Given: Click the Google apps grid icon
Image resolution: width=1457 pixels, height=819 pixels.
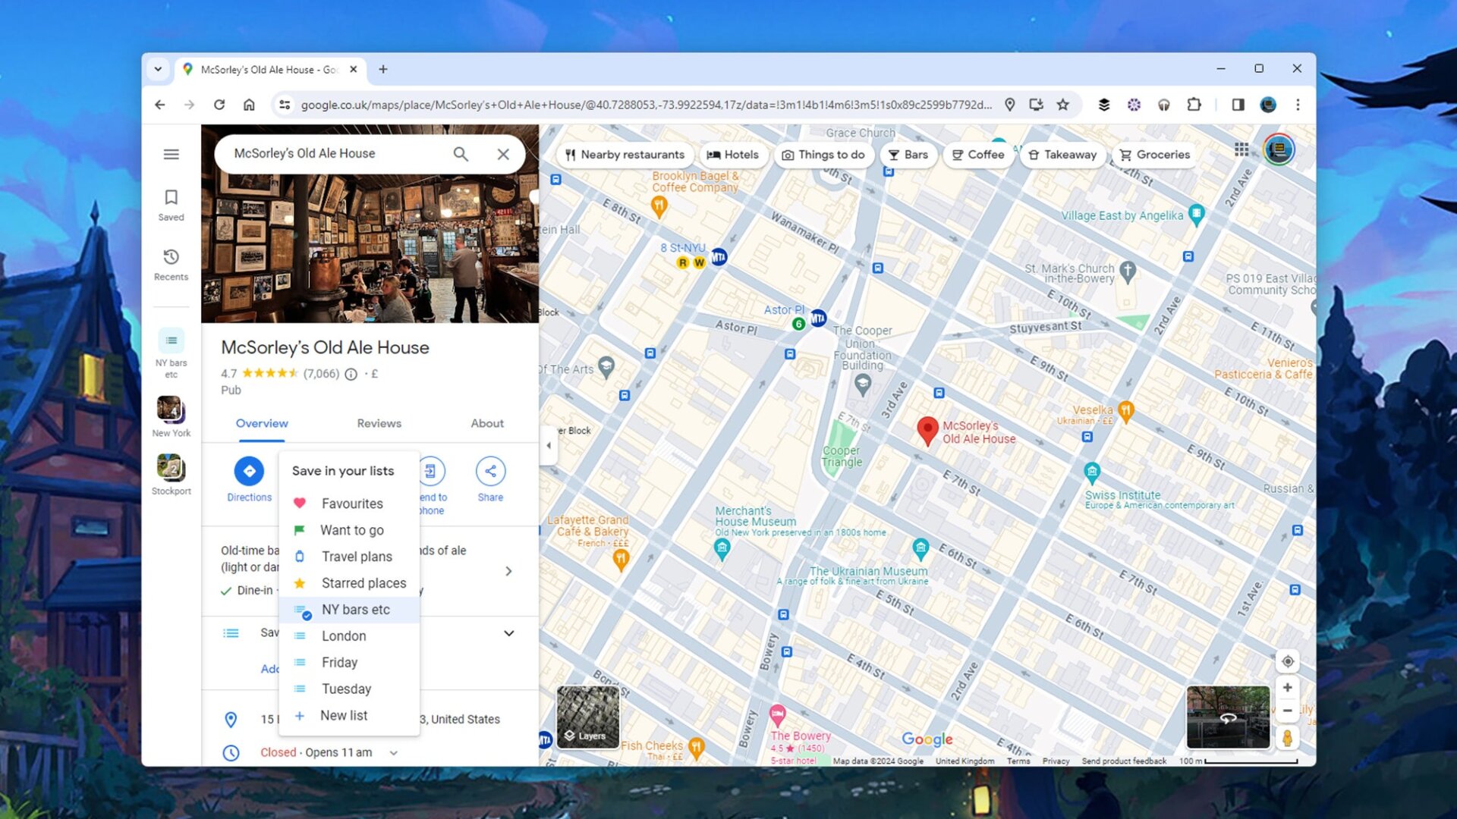Looking at the screenshot, I should pos(1241,149).
